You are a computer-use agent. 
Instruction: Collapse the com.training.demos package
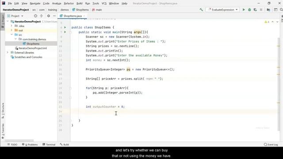tap(15, 39)
